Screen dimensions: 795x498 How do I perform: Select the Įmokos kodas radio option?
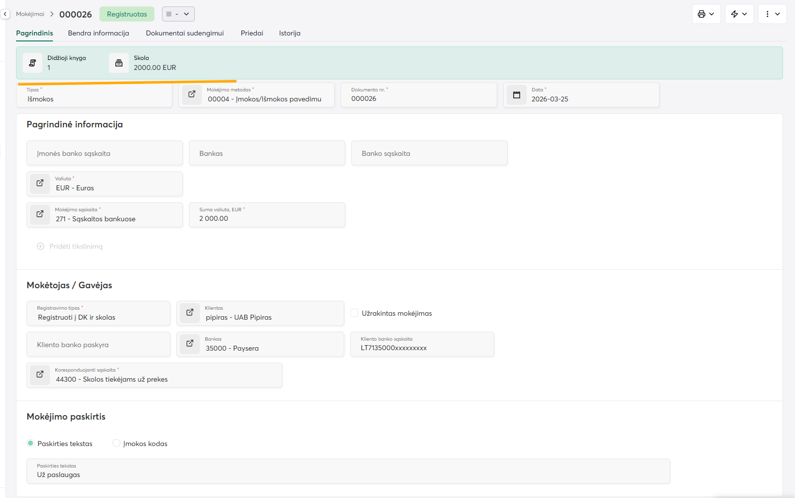[x=116, y=444]
